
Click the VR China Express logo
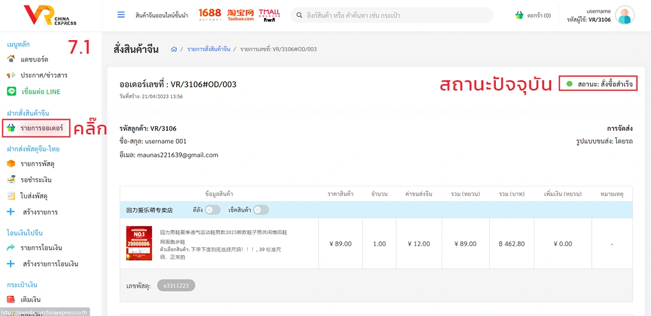tap(50, 16)
